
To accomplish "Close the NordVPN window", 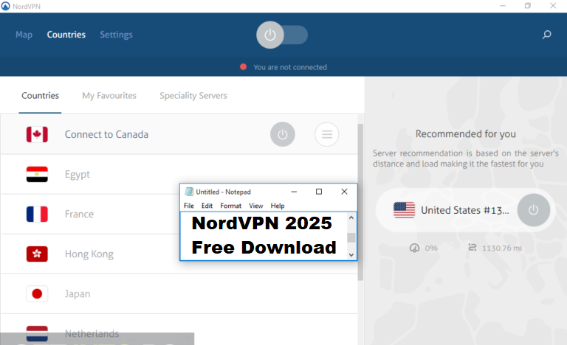I will tap(553, 6).
